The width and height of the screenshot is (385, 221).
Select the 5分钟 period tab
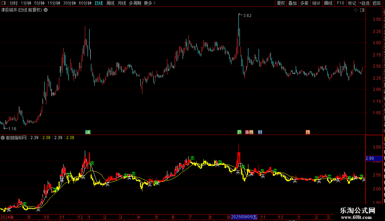(39, 3)
